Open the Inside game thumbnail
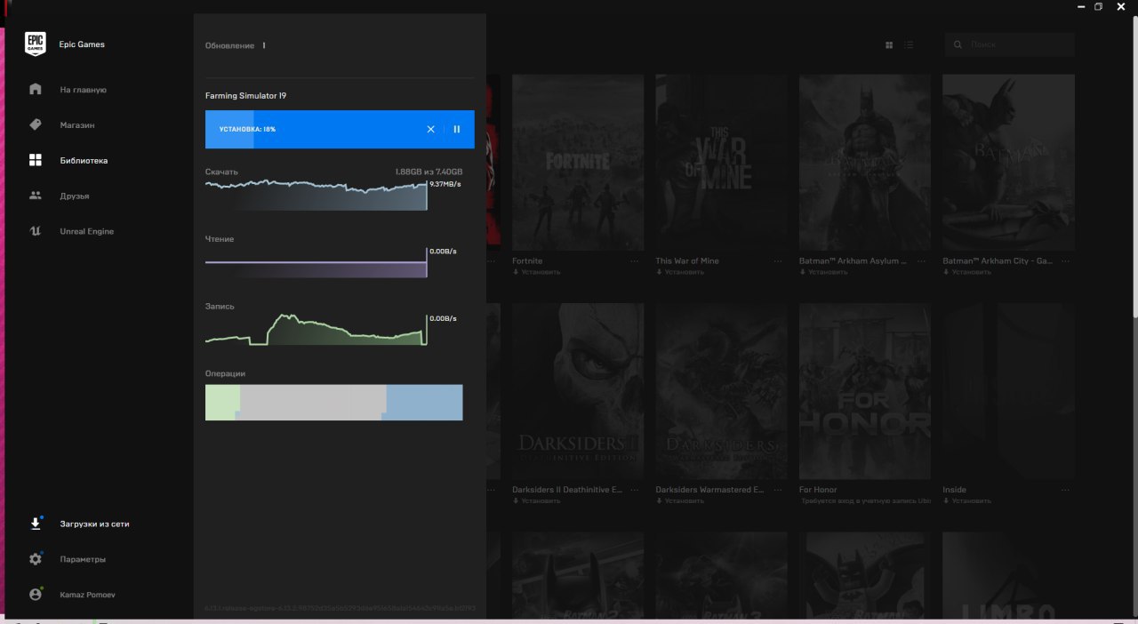This screenshot has height=624, width=1138. click(x=1008, y=391)
